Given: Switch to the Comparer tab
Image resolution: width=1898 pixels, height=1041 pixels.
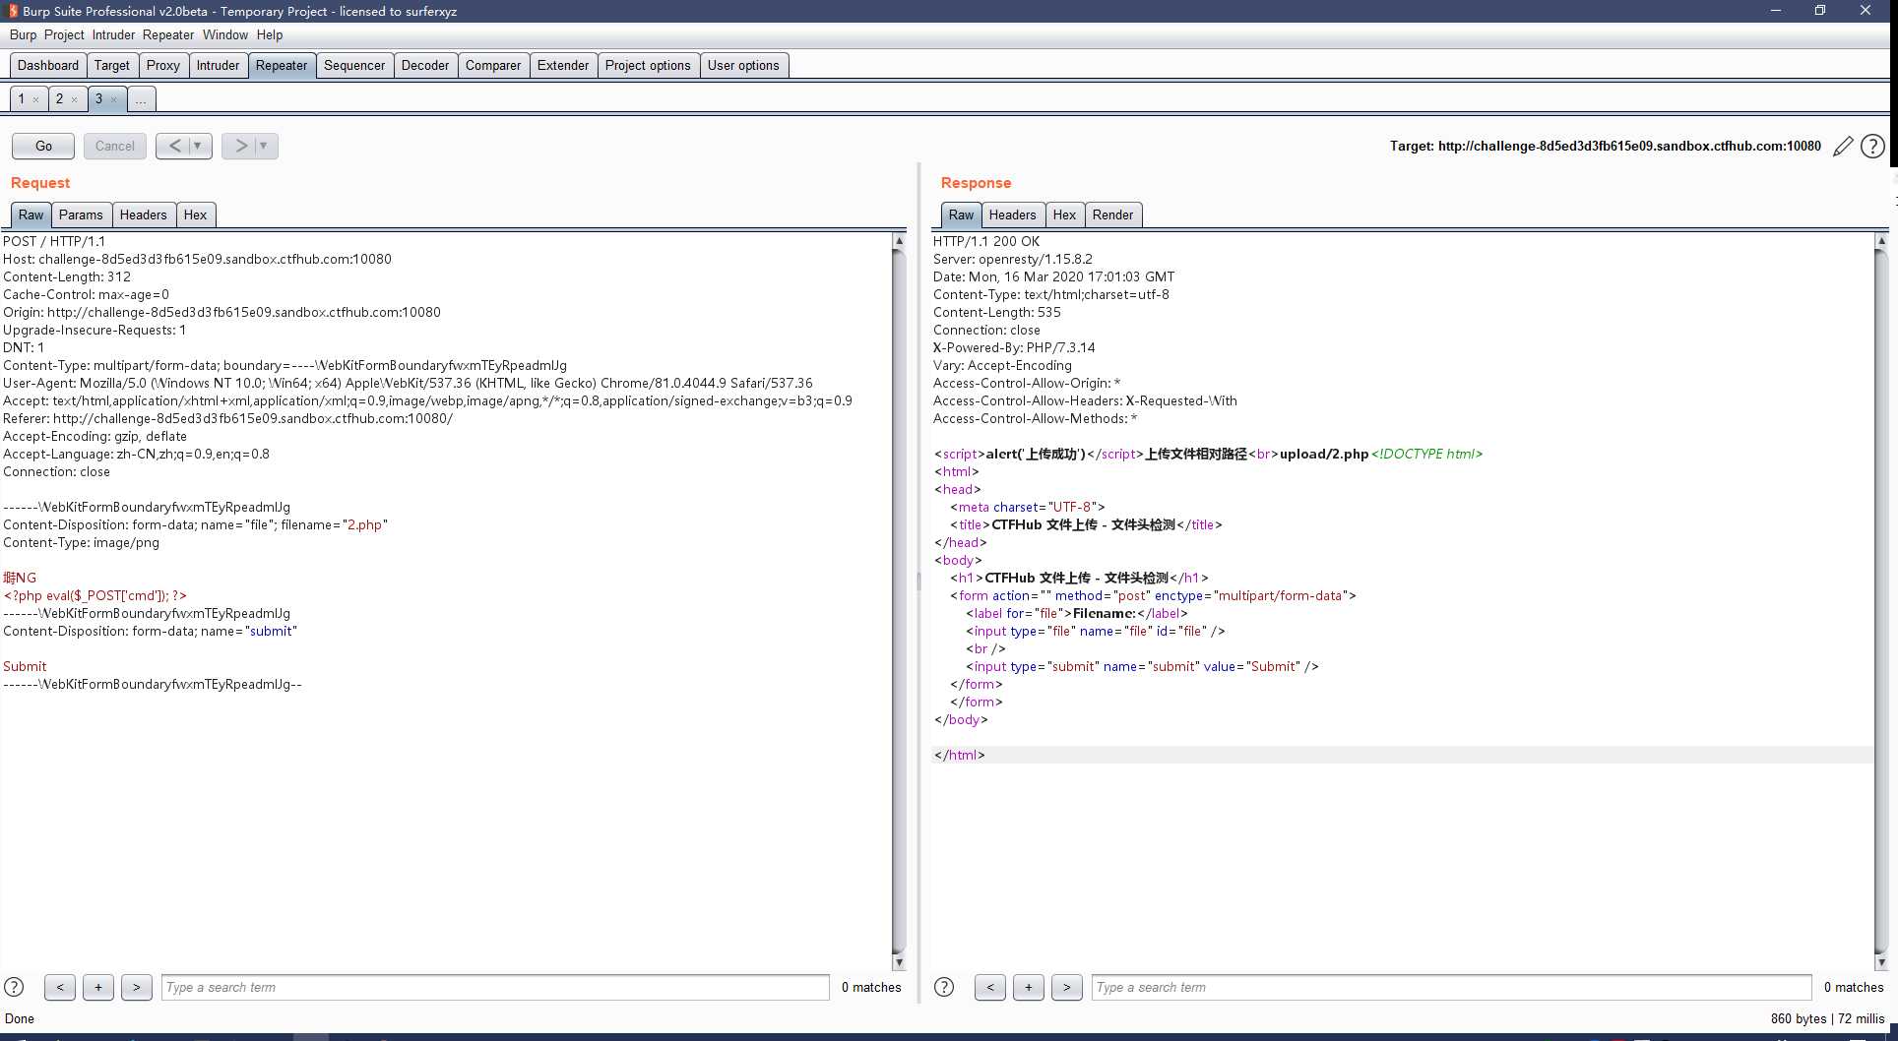Looking at the screenshot, I should pos(493,65).
